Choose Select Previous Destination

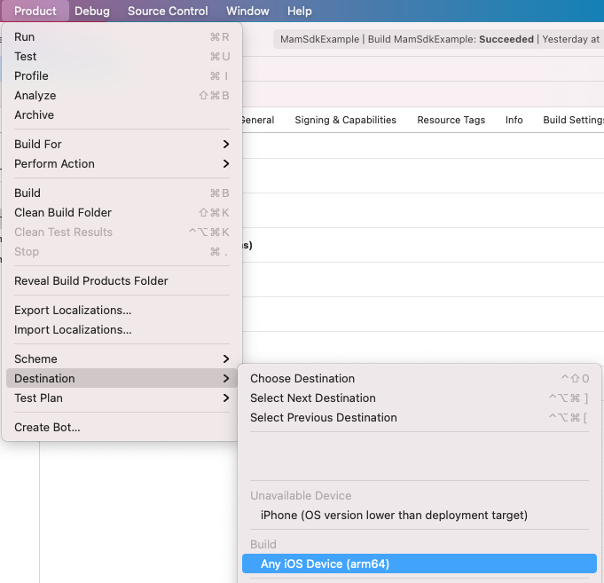point(420,418)
